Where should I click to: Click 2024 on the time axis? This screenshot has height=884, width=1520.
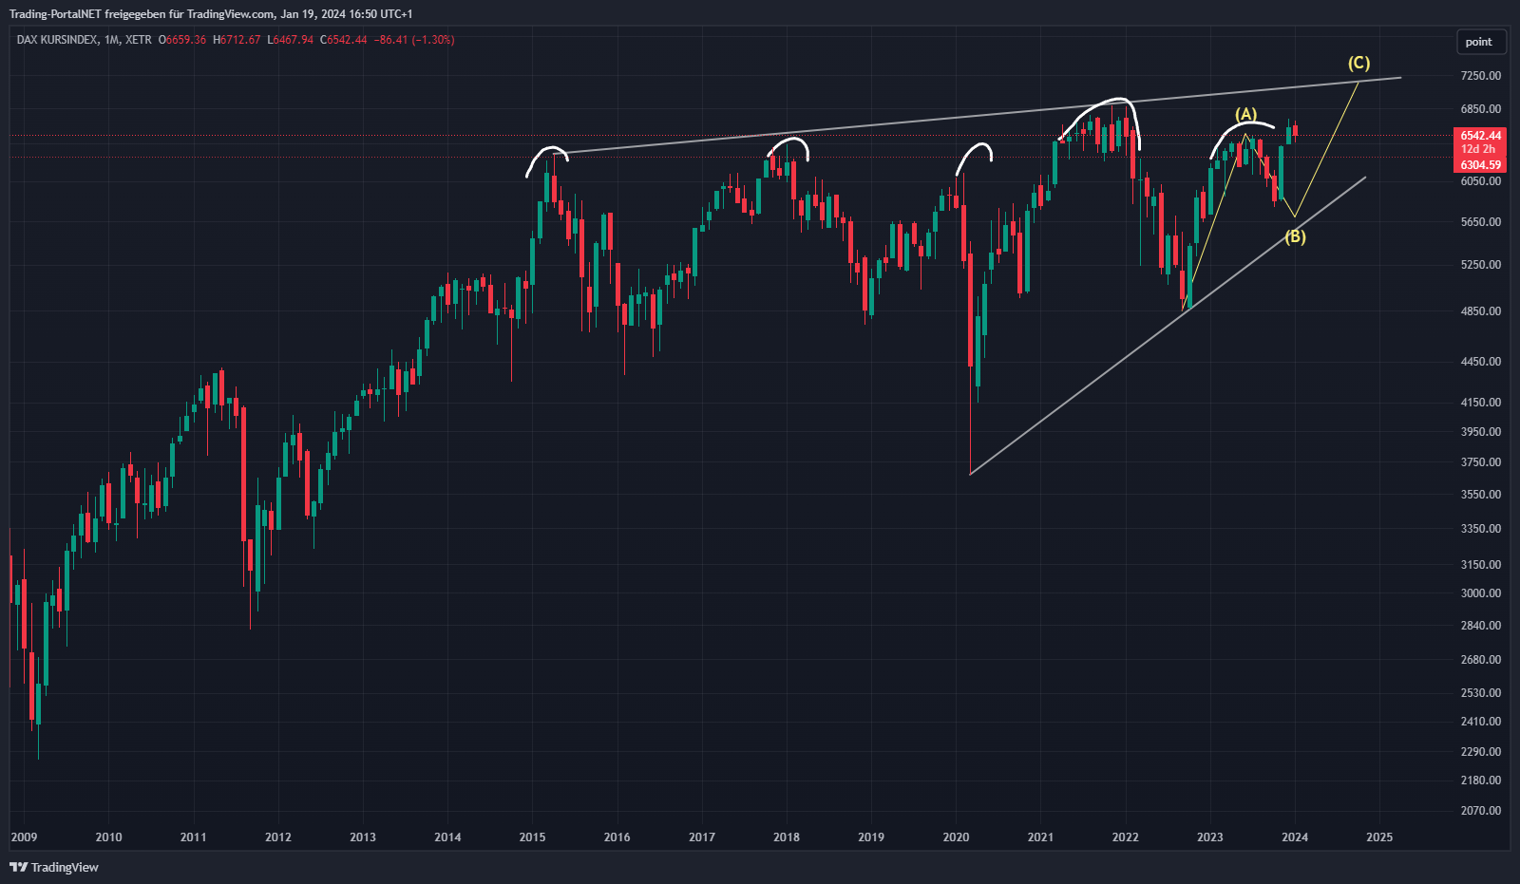(1294, 837)
